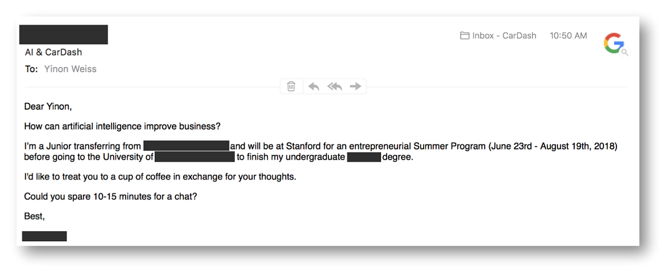
Task: Reply to the email using the single arrow
Action: tap(314, 86)
